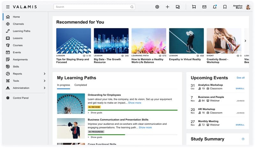Expand Show goals under Business Communication
Viewport: 255px width, 148px height.
[x=95, y=137]
